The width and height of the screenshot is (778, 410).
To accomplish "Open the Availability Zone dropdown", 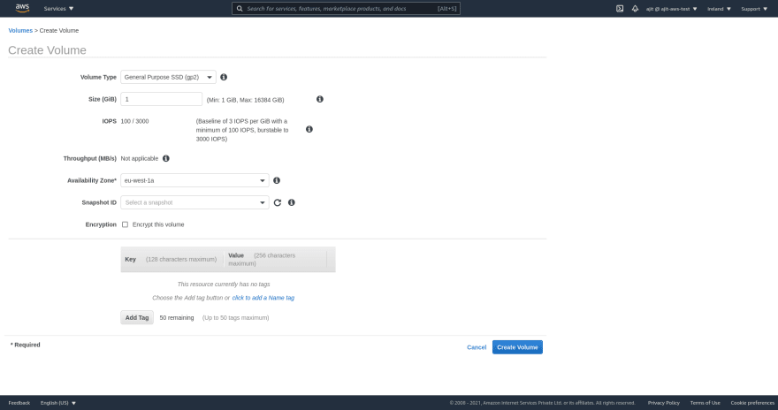I will [x=194, y=180].
